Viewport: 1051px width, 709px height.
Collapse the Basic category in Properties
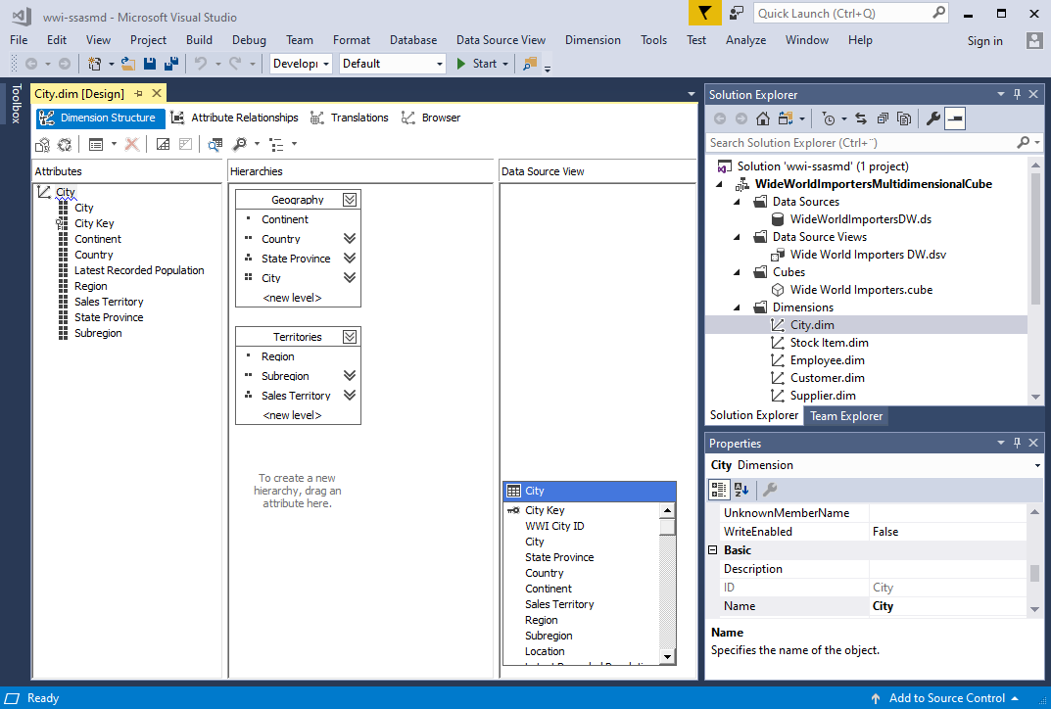713,550
